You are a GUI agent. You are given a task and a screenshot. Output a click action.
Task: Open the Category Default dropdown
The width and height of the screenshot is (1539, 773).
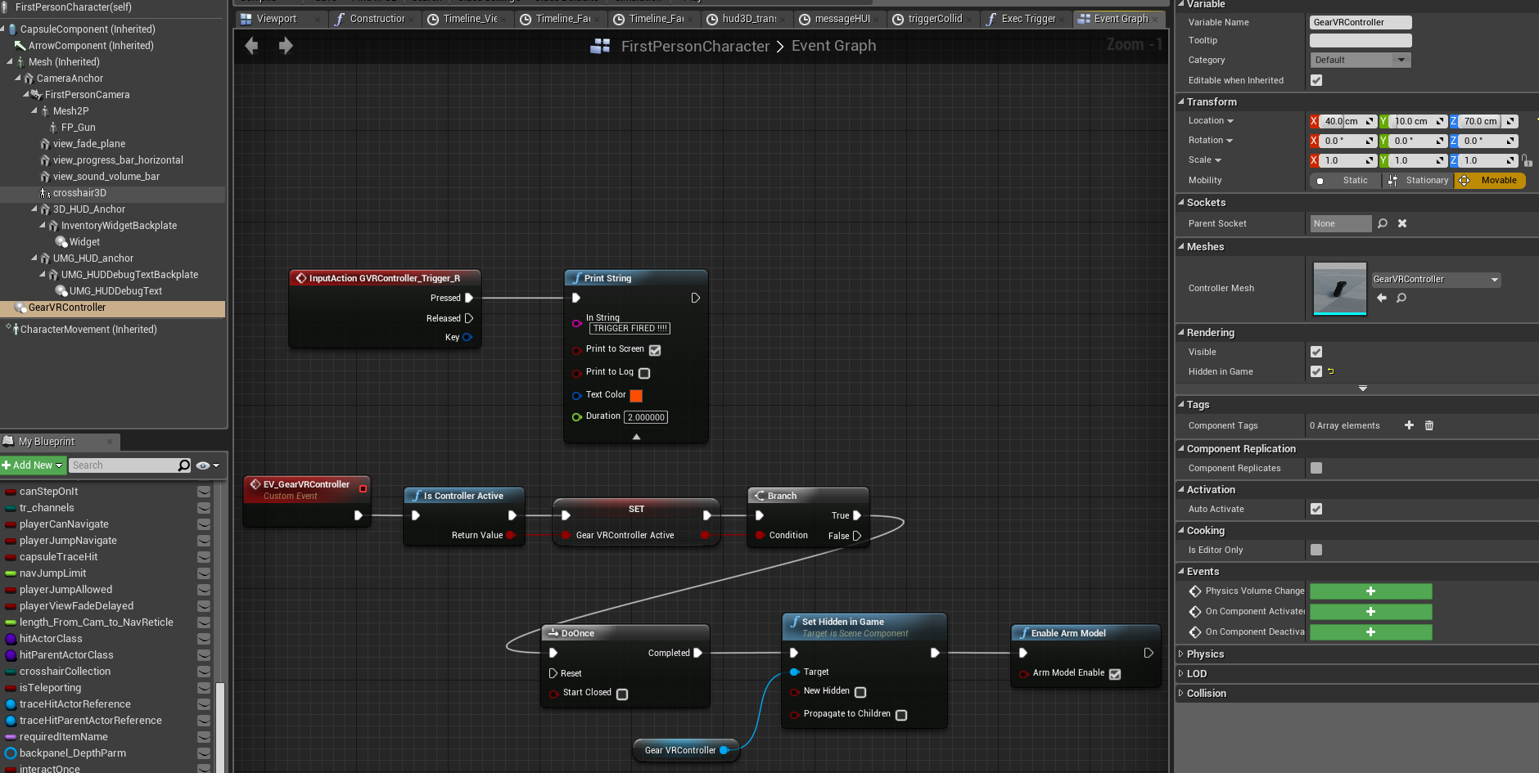coord(1361,60)
